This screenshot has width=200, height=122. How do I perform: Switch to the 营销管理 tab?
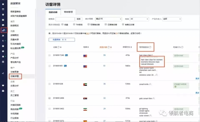pyautogui.click(x=68, y=12)
